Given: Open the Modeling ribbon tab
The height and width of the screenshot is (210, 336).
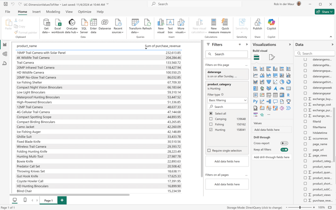Looking at the screenshot, I should click(x=53, y=12).
